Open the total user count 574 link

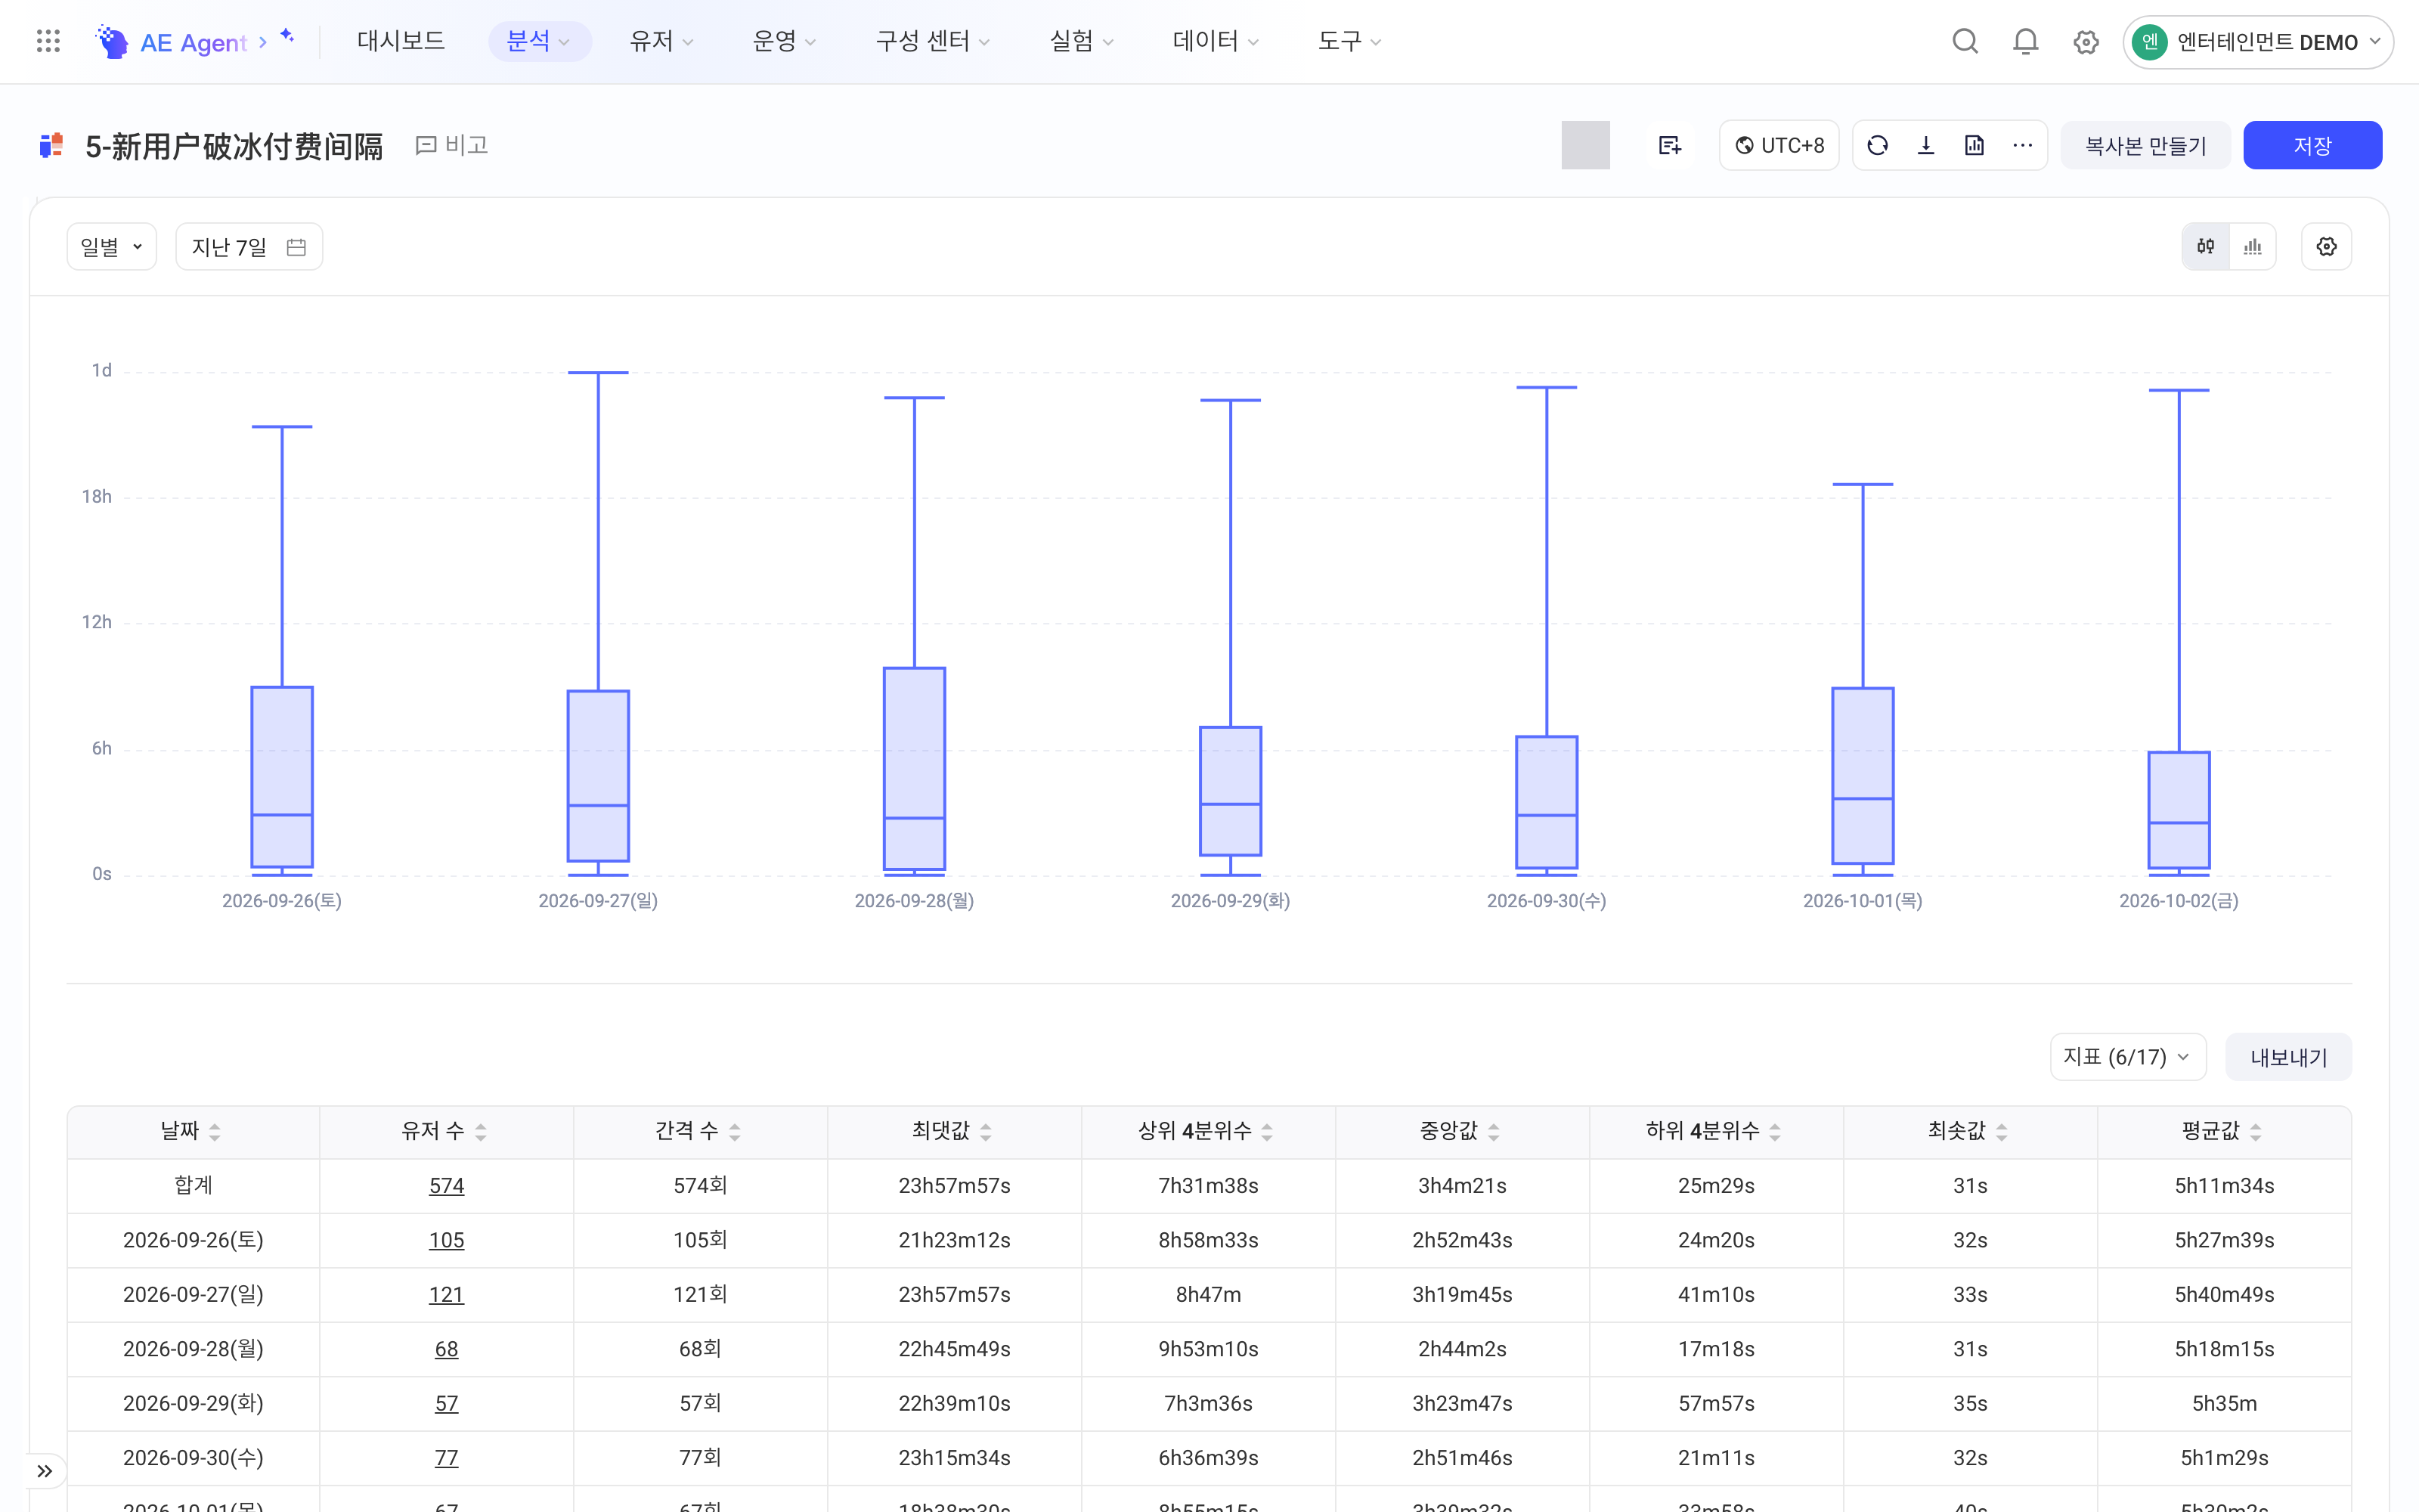tap(446, 1186)
